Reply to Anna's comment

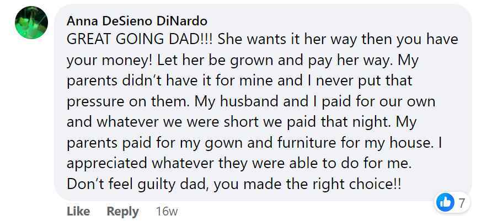click(x=122, y=211)
